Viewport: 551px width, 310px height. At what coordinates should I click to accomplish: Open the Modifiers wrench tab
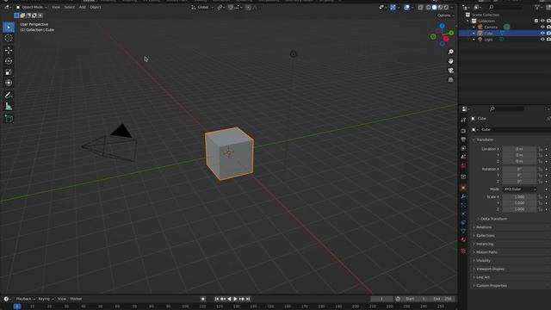coord(463,196)
